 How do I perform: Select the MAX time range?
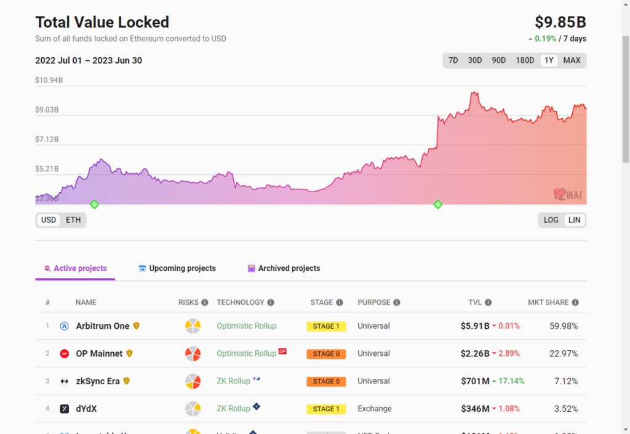tap(572, 61)
